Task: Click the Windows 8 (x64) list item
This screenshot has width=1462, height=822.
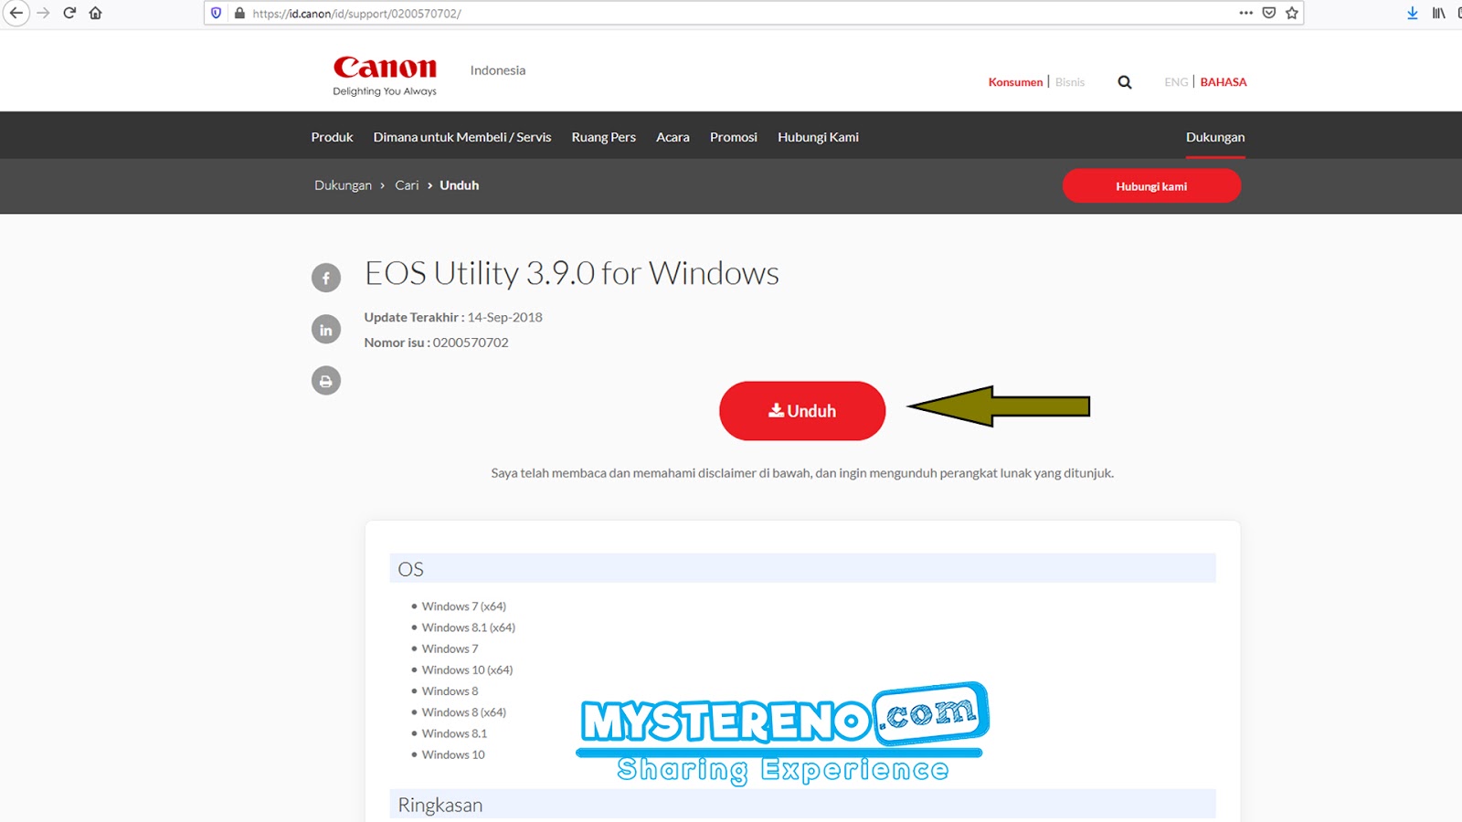Action: point(463,712)
